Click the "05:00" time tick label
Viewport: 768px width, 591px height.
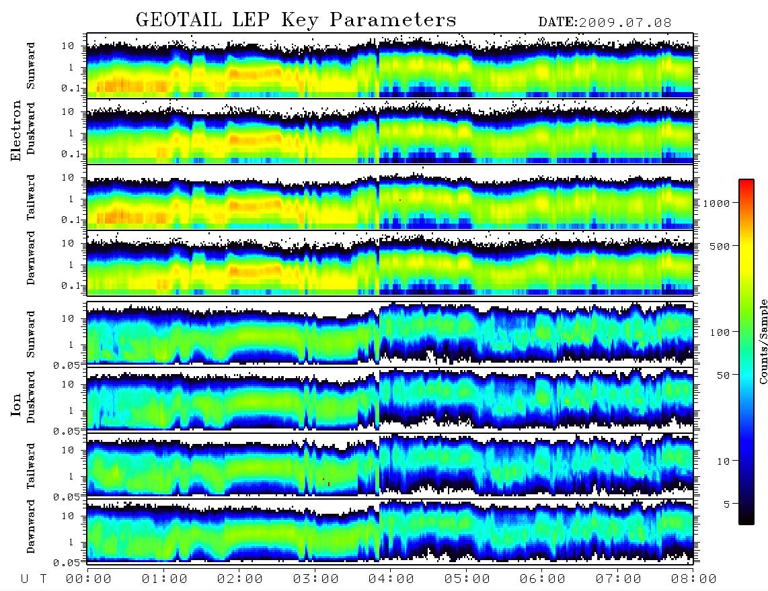pyautogui.click(x=467, y=579)
